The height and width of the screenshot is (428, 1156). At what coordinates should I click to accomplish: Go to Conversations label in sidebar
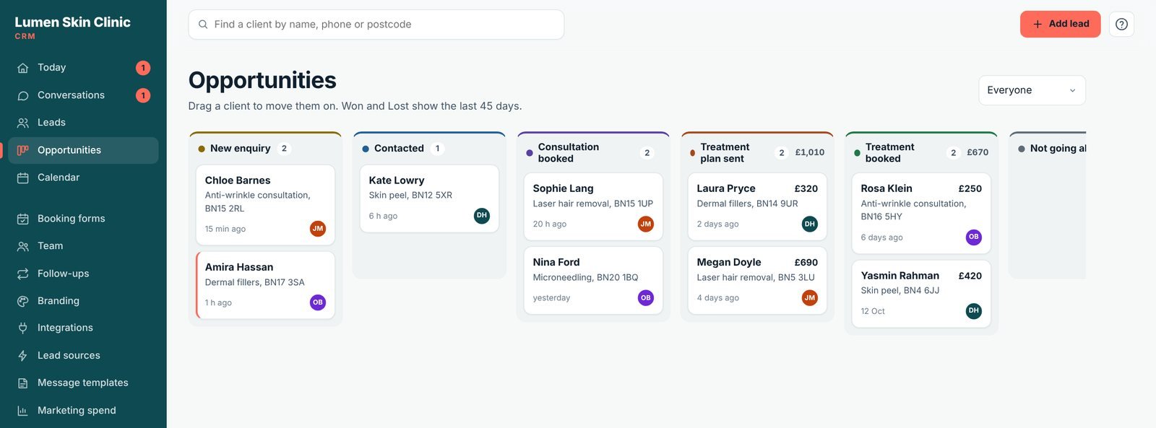[x=71, y=95]
